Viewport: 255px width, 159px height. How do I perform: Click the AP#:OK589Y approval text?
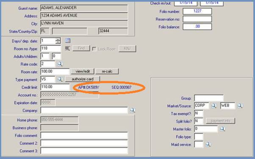(x=89, y=87)
